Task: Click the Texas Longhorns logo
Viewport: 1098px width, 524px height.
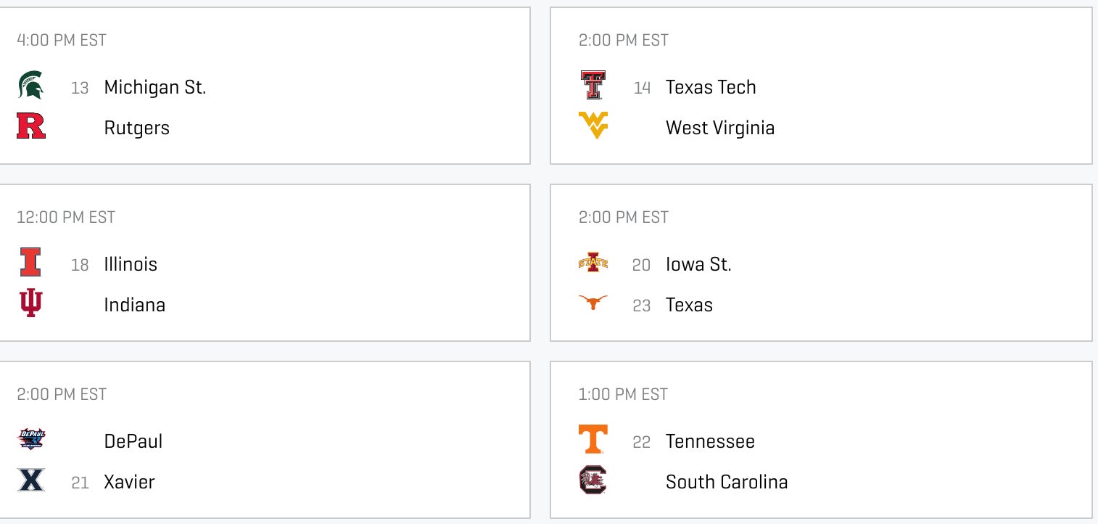Action: (x=593, y=303)
